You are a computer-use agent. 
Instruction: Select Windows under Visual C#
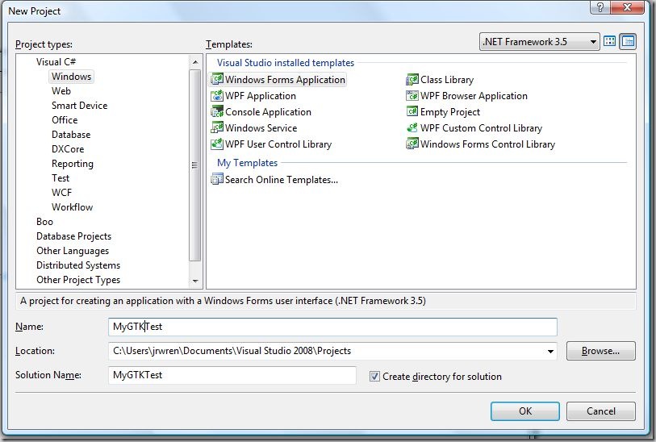[x=72, y=77]
